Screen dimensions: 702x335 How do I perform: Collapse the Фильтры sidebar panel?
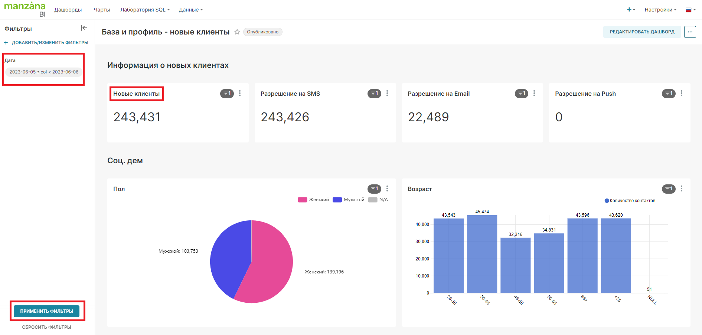(x=84, y=28)
